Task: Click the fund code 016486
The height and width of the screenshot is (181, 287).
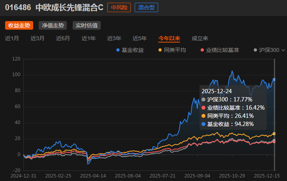Action: point(18,7)
